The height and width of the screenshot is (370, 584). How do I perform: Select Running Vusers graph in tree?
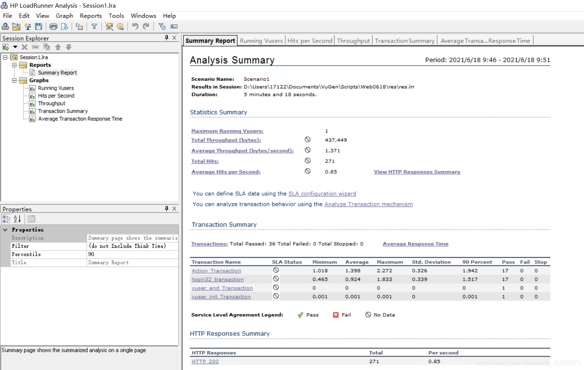click(56, 88)
